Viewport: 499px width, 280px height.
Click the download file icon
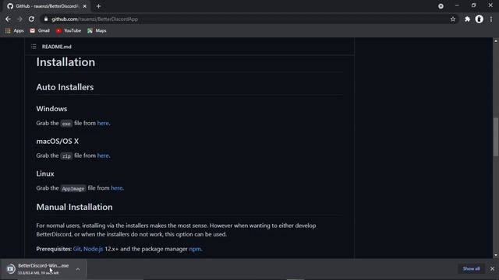coord(11,269)
